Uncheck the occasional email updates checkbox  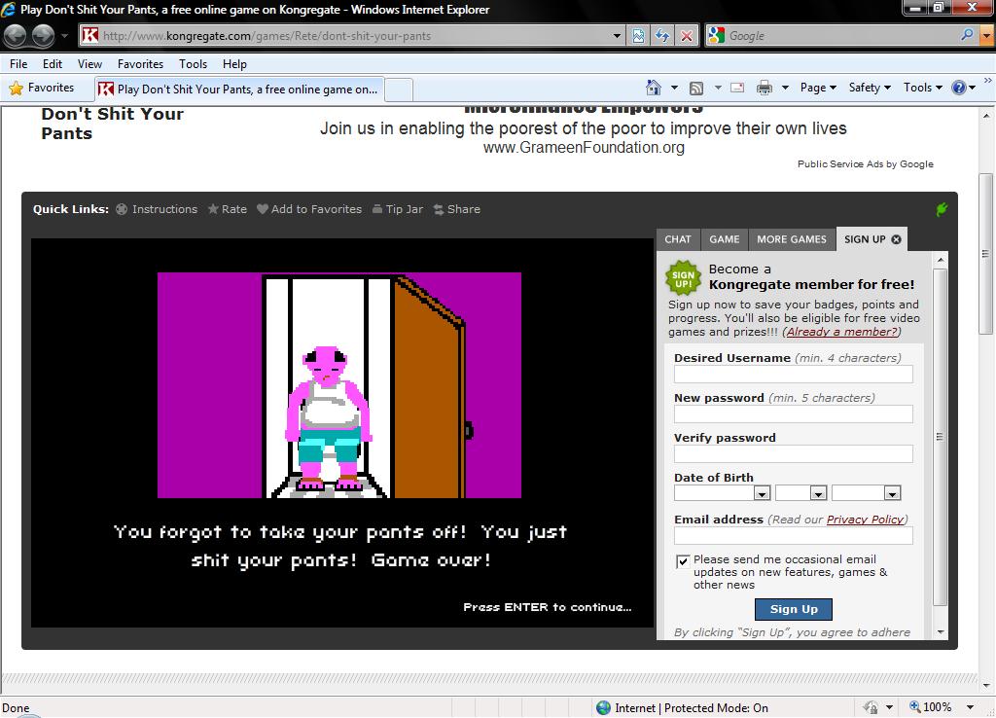(x=683, y=561)
